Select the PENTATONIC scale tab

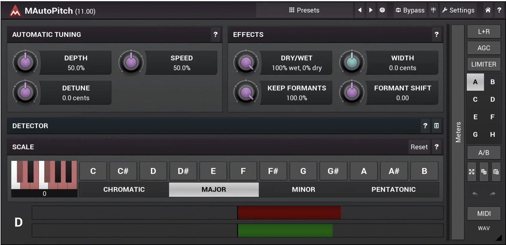pos(394,190)
